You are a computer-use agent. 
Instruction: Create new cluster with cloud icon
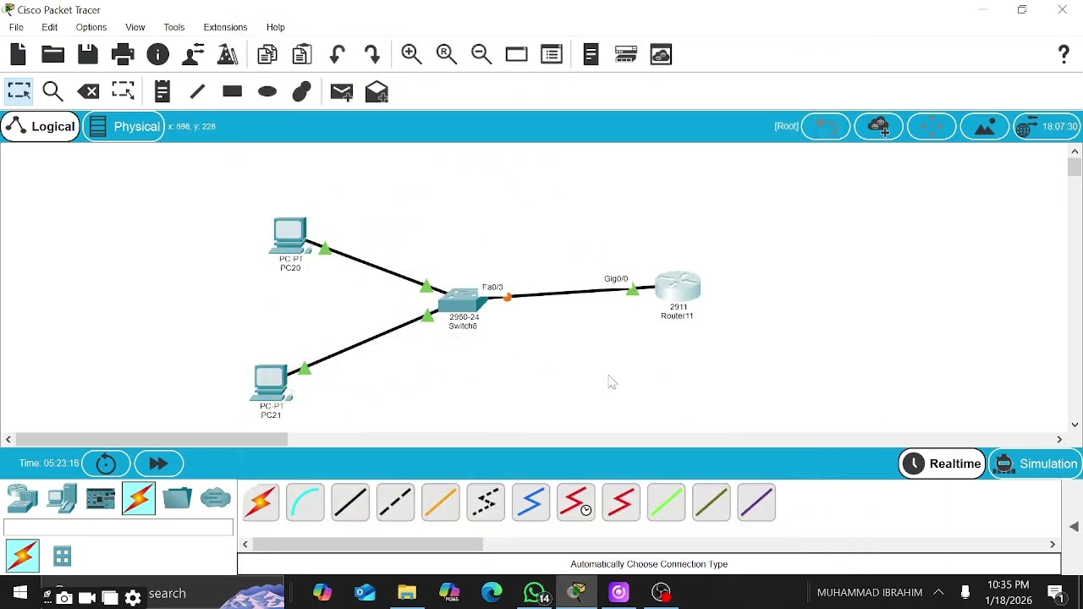coord(879,127)
